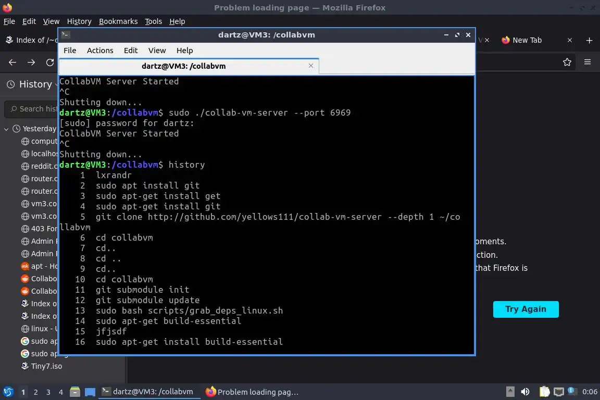Open the Firefox Help menu
Image resolution: width=600 pixels, height=400 pixels.
click(x=177, y=21)
